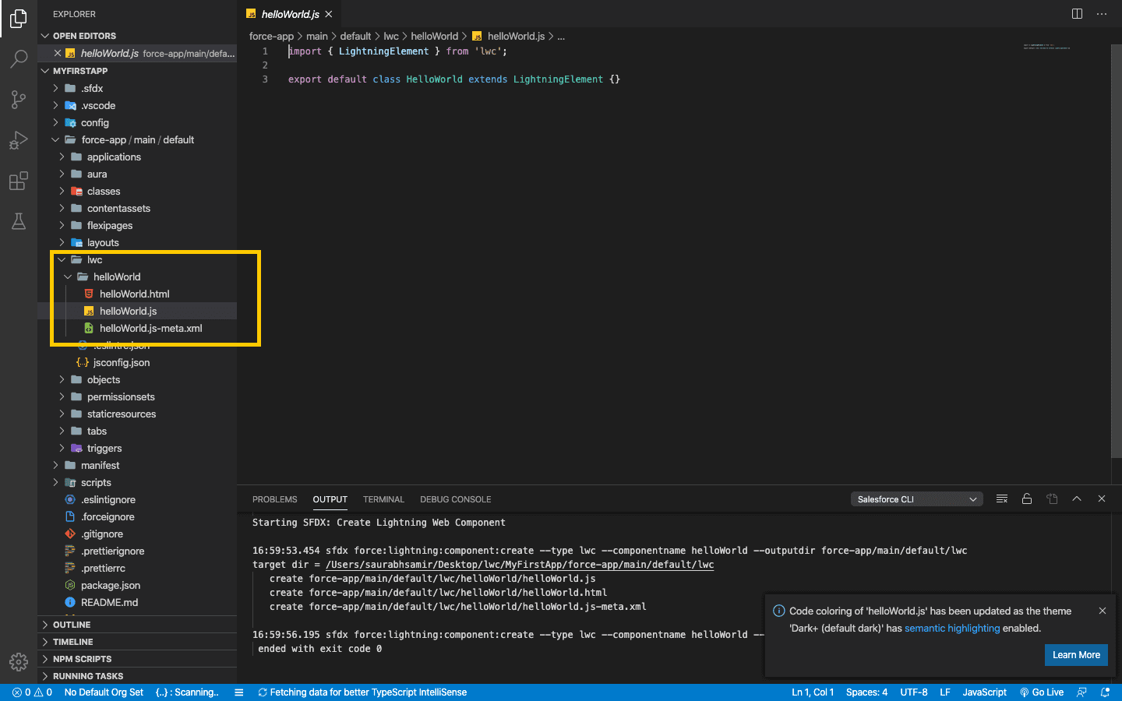Image resolution: width=1122 pixels, height=701 pixels.
Task: Maximize the panel with up chevron
Action: (x=1077, y=498)
